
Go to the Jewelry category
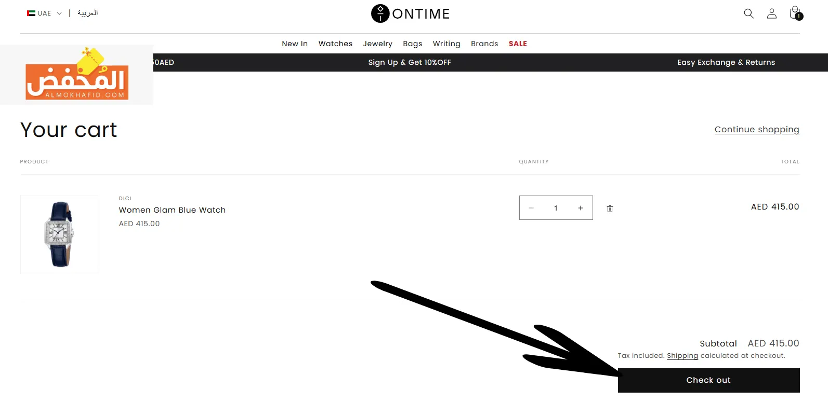(x=377, y=44)
